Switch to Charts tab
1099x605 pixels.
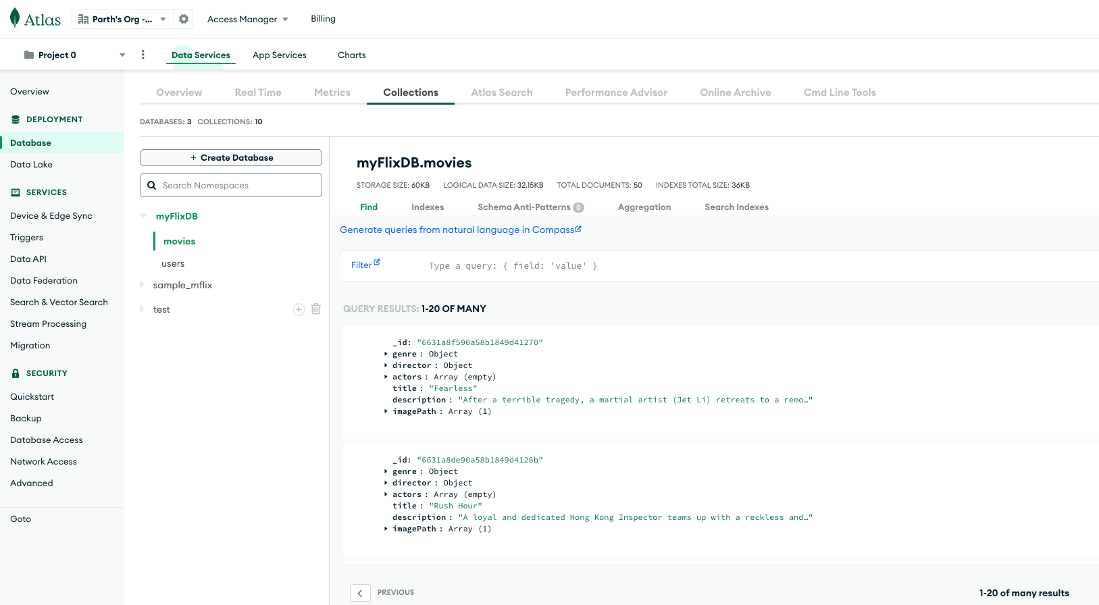click(x=352, y=55)
